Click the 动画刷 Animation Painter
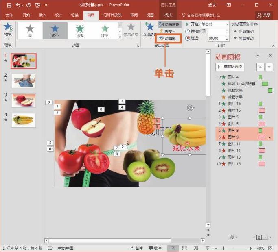The height and width of the screenshot is (252, 278). 168,38
